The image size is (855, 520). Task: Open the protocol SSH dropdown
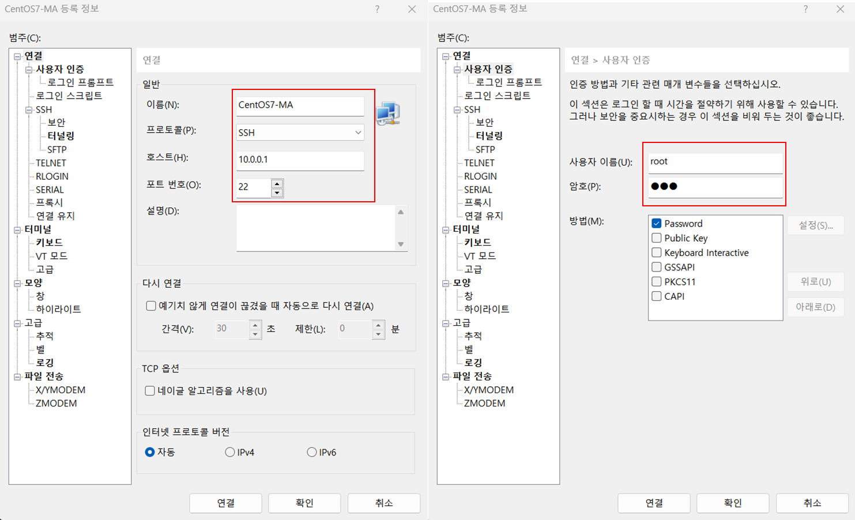coord(300,132)
